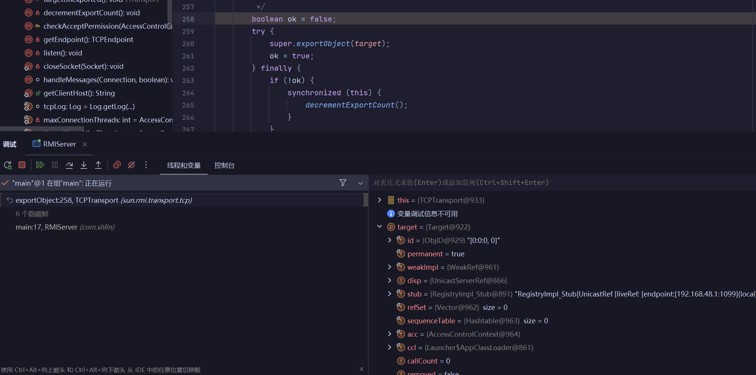View breakpoints with the red circles icon
The width and height of the screenshot is (756, 375).
(117, 165)
